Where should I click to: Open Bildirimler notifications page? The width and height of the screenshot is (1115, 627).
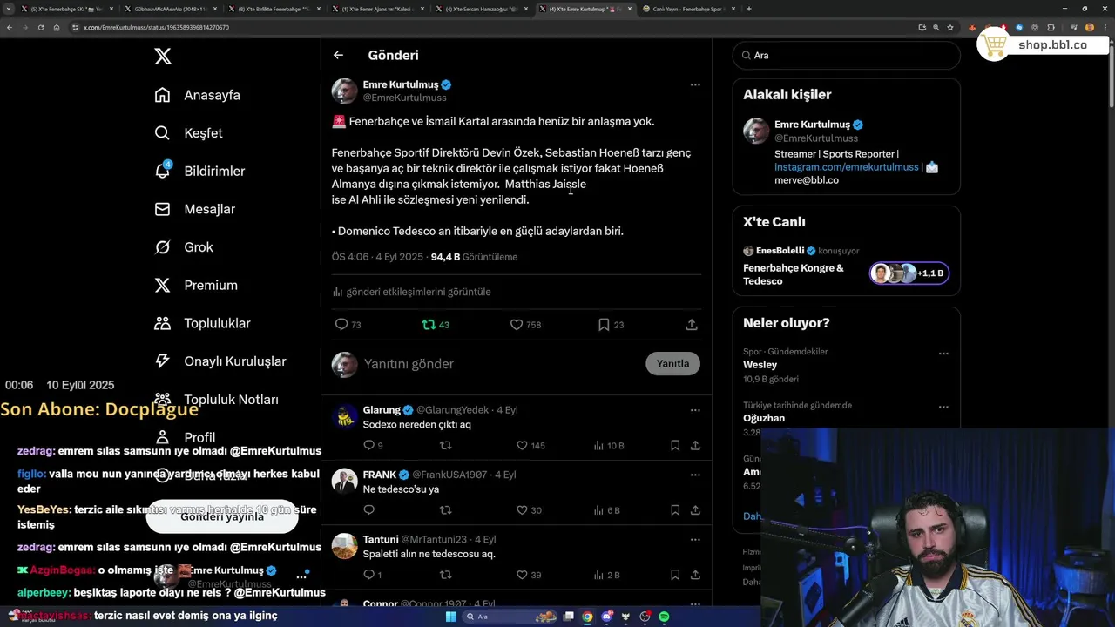[x=214, y=172]
